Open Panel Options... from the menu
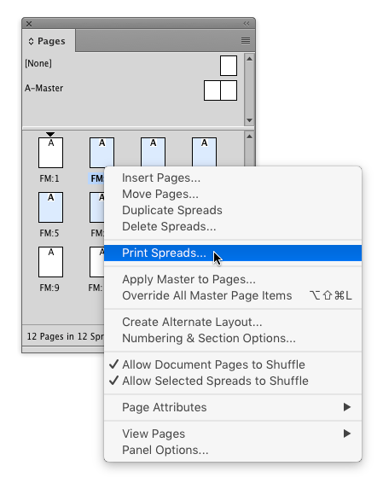383x489 pixels. click(233, 450)
